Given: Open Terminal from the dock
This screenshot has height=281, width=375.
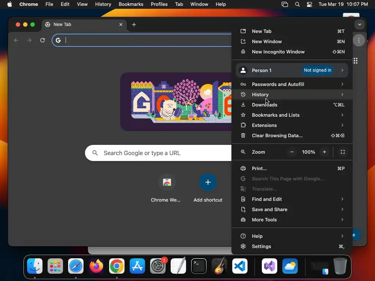Looking at the screenshot, I should (199, 266).
